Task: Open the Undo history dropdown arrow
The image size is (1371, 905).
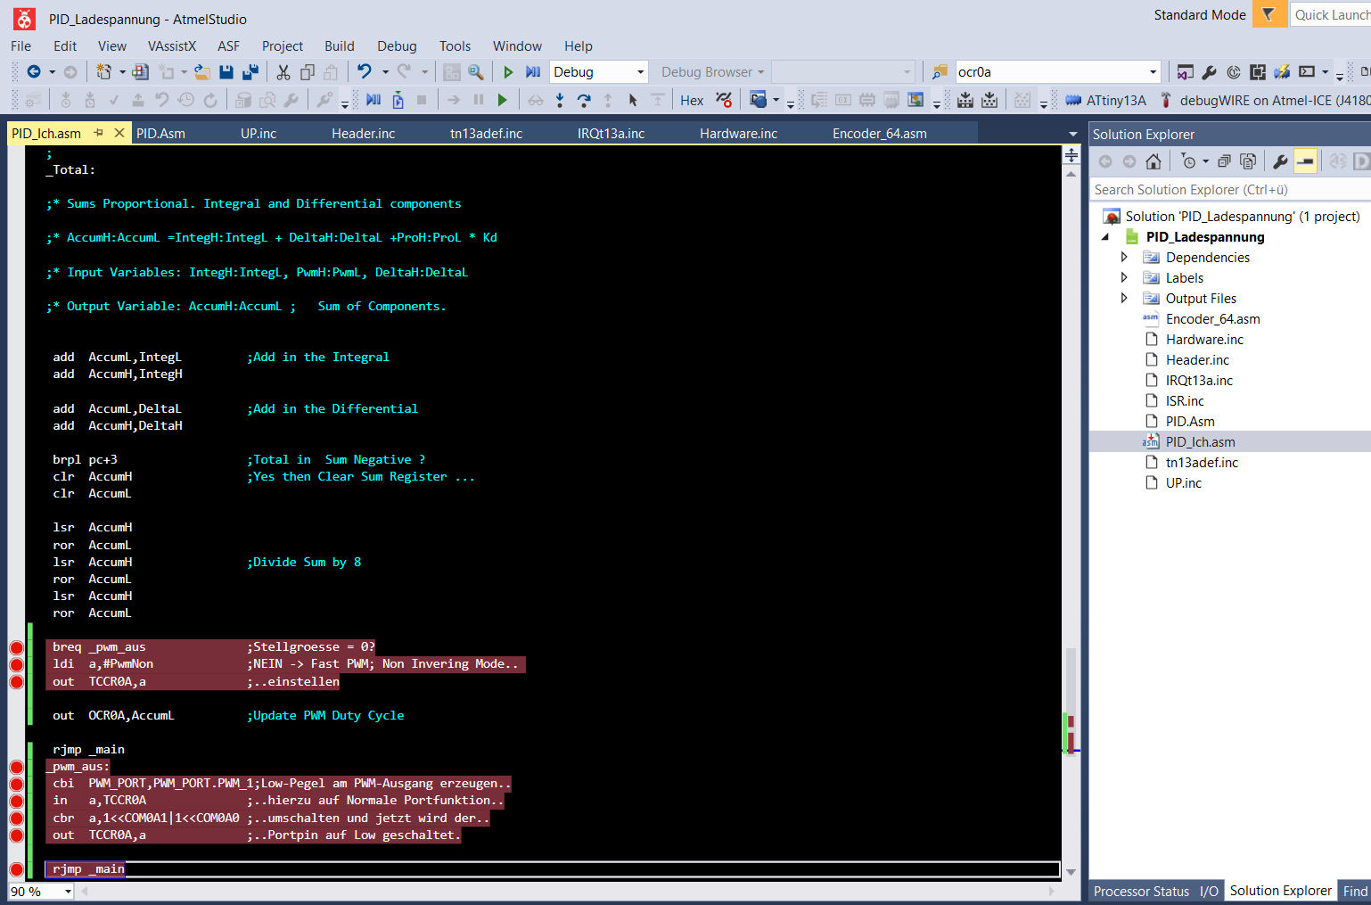Action: (x=385, y=72)
